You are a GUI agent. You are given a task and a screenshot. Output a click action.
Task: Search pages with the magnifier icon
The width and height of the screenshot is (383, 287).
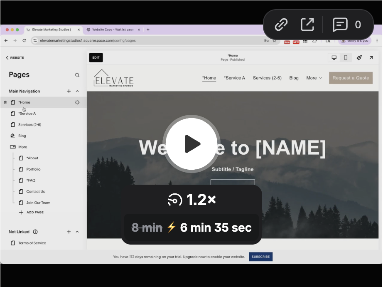tap(77, 75)
